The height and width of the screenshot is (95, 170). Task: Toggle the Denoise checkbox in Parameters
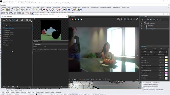45,47
